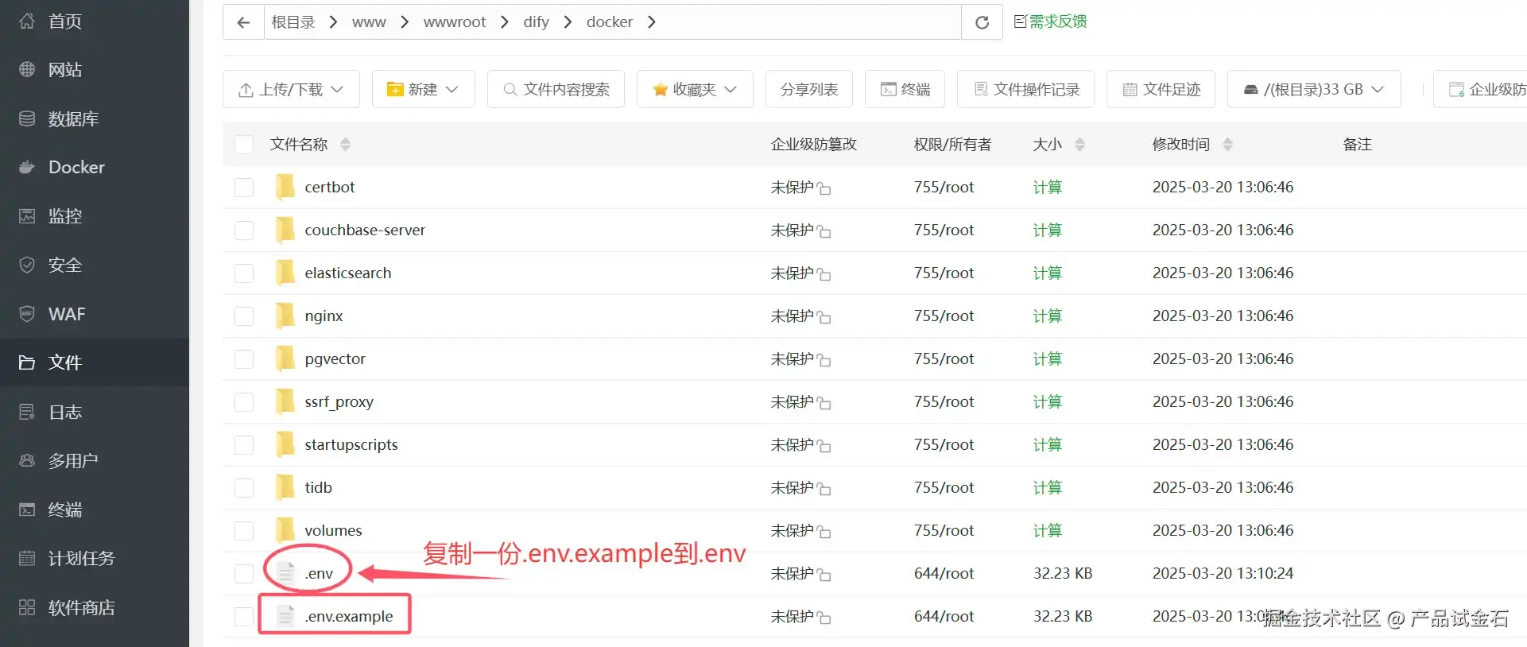Calculate size of tidb via 计算 link
This screenshot has height=647, width=1527.
(x=1048, y=487)
